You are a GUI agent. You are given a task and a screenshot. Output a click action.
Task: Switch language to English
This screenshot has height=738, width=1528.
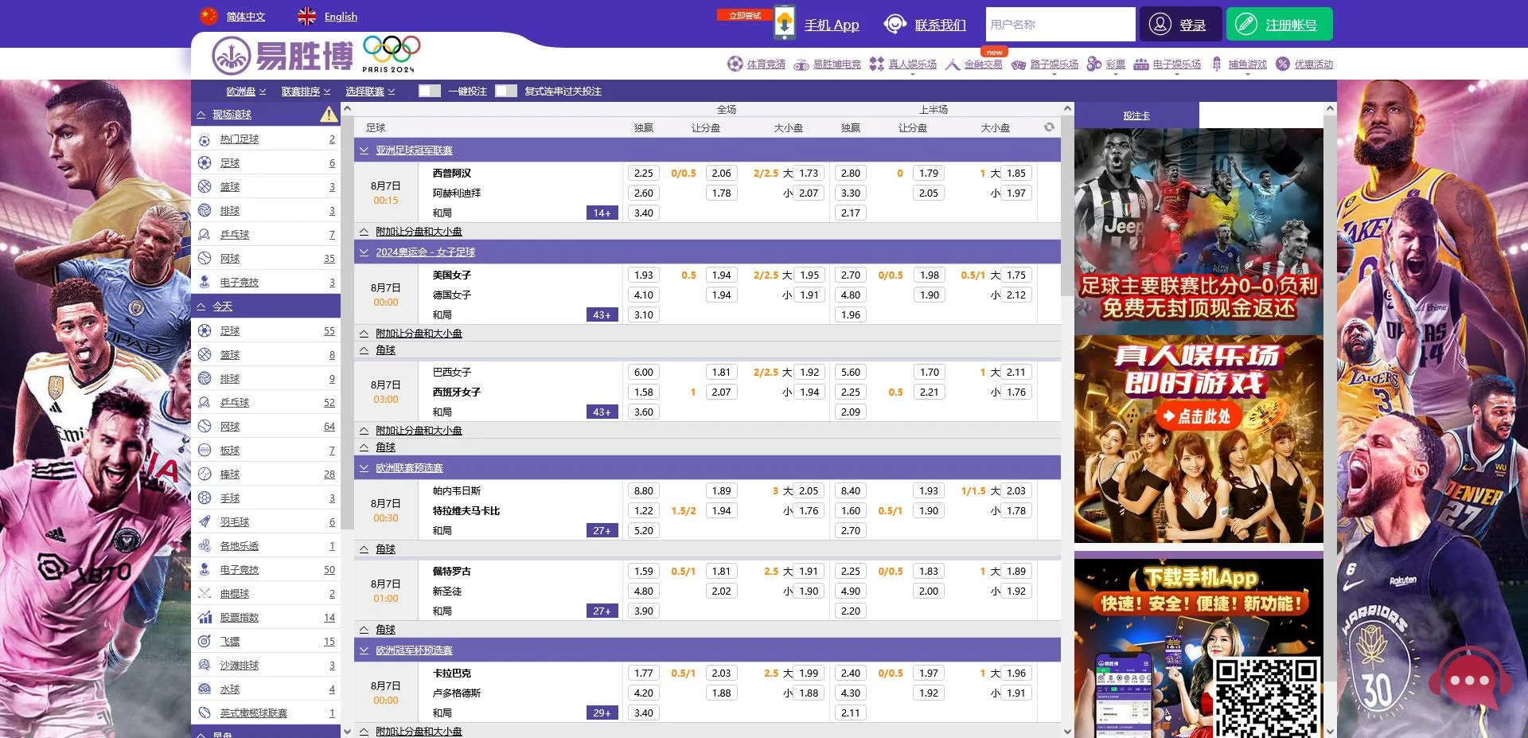(x=340, y=17)
